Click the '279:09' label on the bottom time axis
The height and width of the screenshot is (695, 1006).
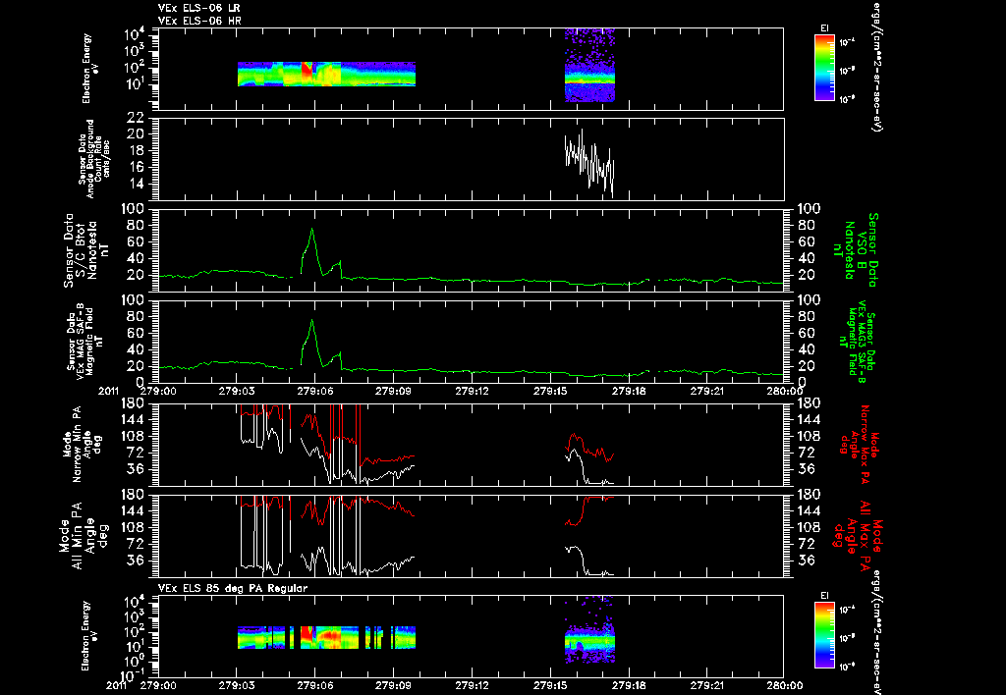393,685
